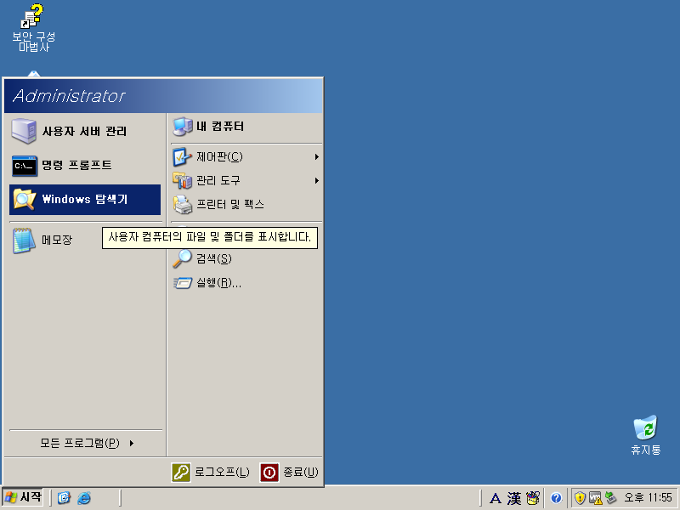
Task: Expand the 관리 도구 submenu arrow
Action: pyautogui.click(x=317, y=180)
